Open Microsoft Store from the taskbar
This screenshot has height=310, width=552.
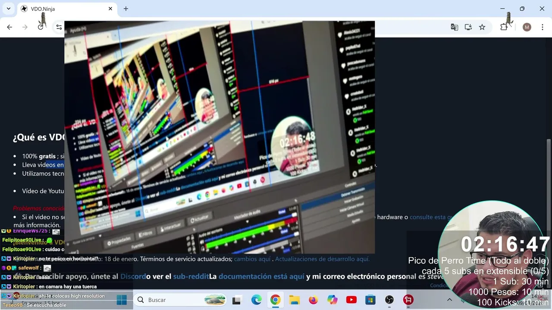(370, 300)
